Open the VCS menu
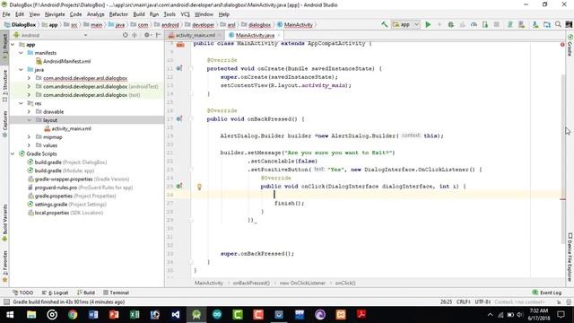Screen dimensions: 574x323 click(186, 14)
